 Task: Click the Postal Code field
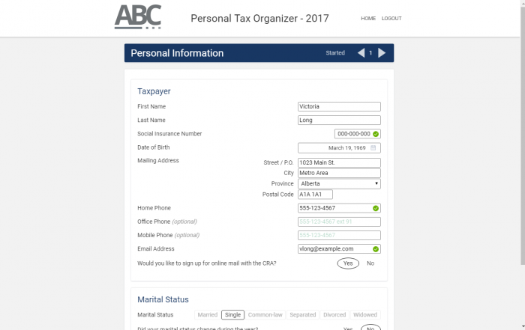click(315, 195)
